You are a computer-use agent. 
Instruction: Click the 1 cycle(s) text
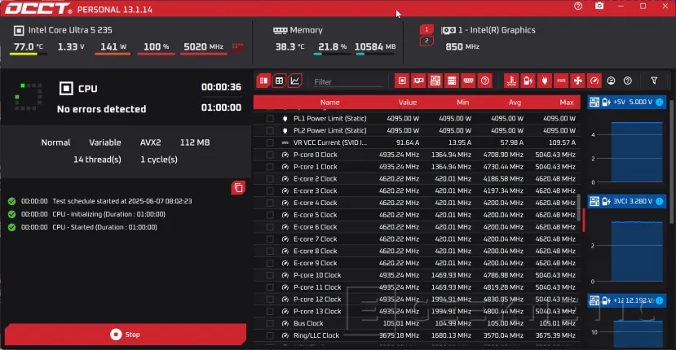tap(159, 160)
